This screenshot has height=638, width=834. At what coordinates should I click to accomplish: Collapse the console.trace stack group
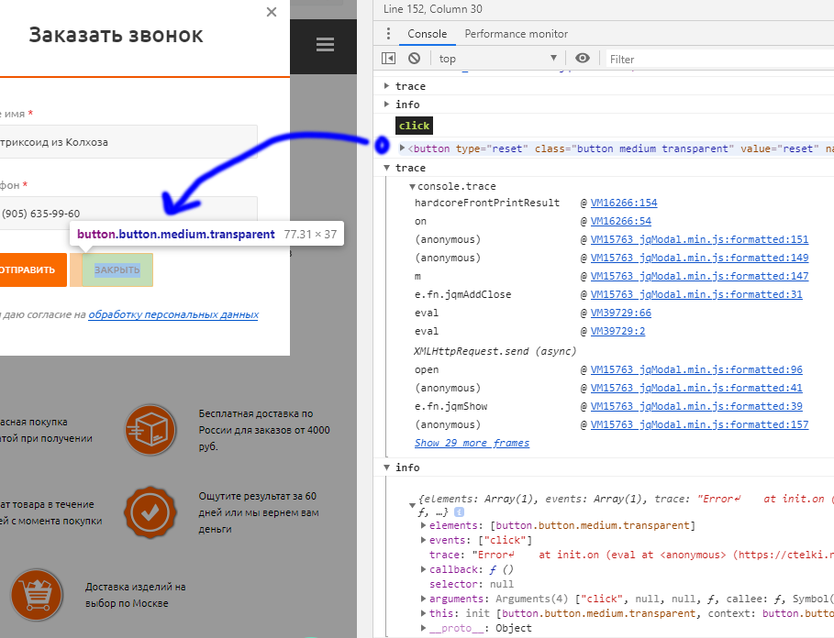pos(412,186)
